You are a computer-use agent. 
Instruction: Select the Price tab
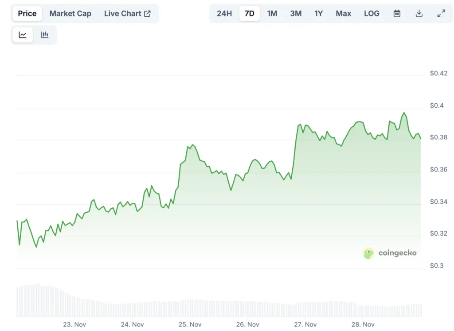[x=27, y=13]
